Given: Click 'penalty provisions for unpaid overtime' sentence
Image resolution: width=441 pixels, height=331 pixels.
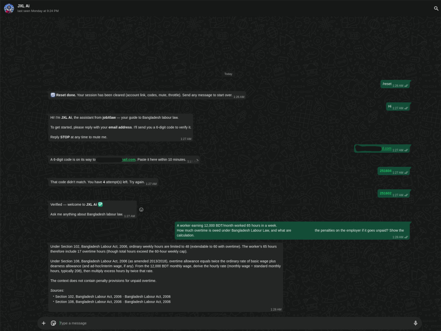Looking at the screenshot, I should click(103, 281).
